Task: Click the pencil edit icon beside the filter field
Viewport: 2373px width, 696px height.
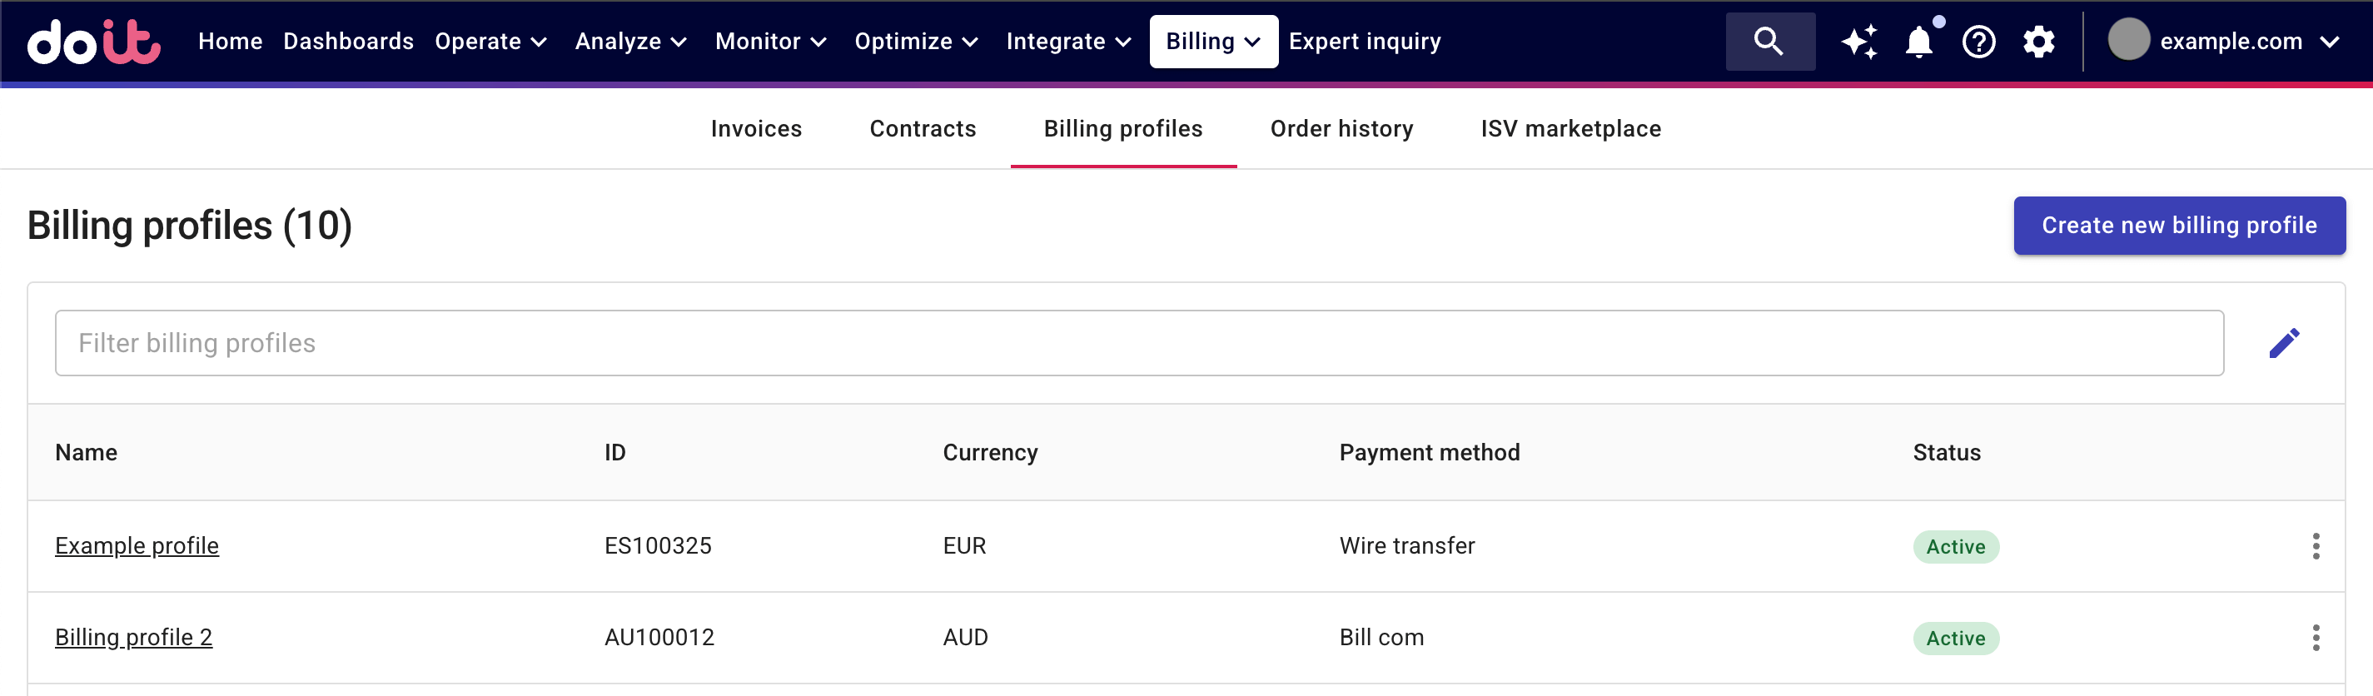Action: pos(2286,342)
